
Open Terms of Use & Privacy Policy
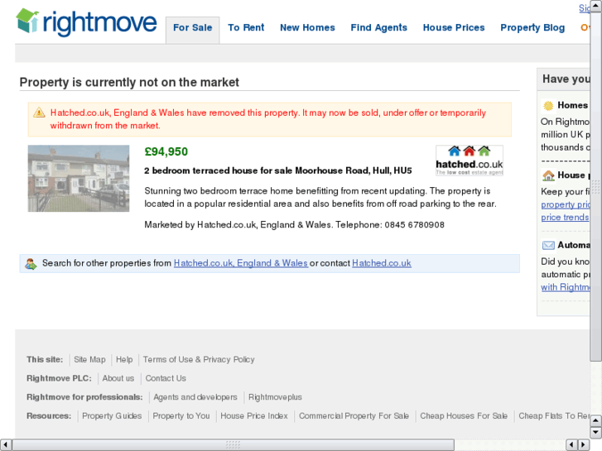[199, 360]
